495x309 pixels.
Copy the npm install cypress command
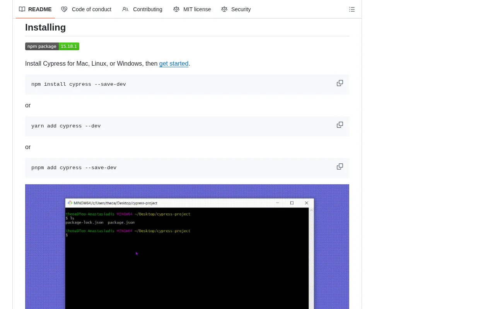tap(340, 83)
